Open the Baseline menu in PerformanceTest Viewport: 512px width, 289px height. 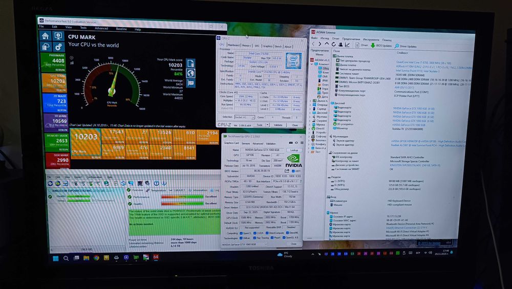pyautogui.click(x=121, y=29)
